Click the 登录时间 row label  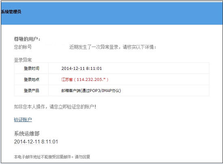[x=31, y=68]
